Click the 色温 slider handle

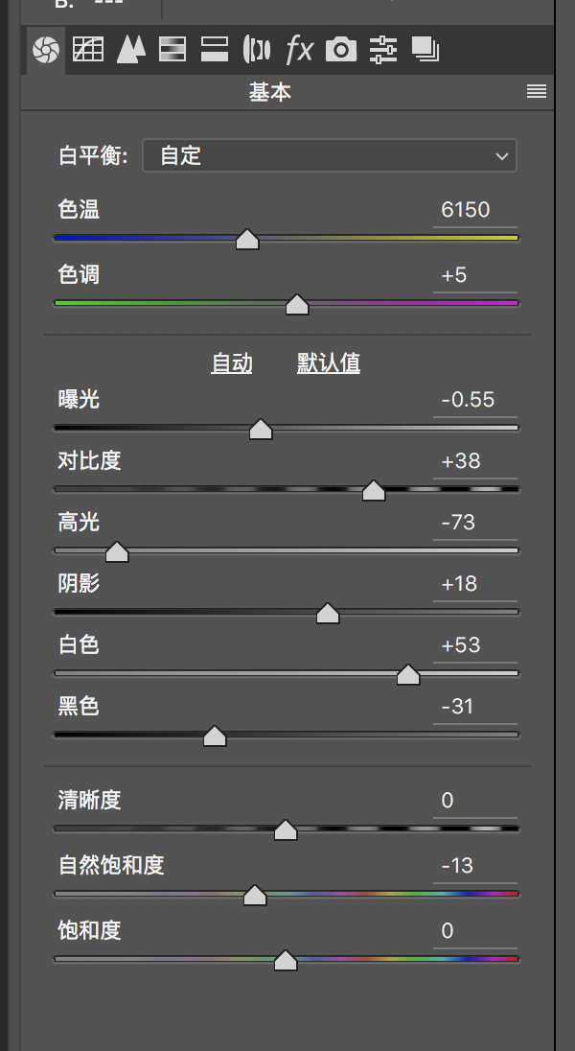(x=247, y=240)
